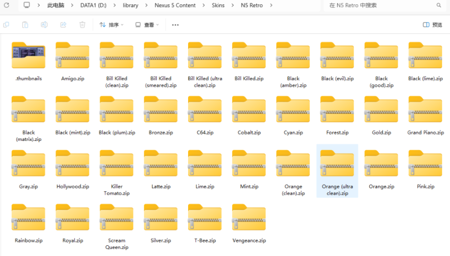Expand chevron between library and Nexus 5 Content
This screenshot has width=450, height=256.
point(147,5)
